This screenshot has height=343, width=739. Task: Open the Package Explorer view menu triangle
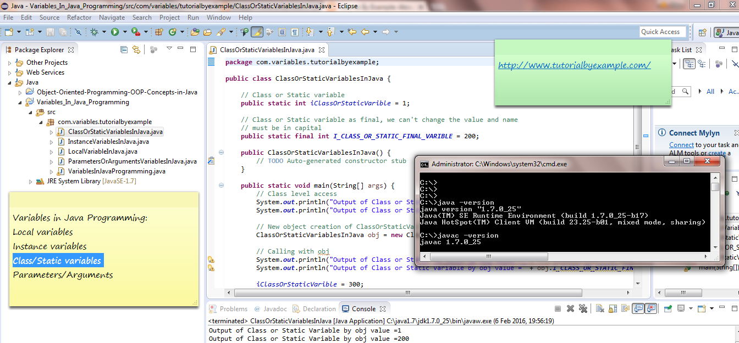tap(169, 49)
